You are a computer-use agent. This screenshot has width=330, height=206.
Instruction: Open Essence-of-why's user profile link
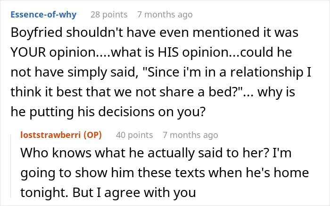(43, 15)
